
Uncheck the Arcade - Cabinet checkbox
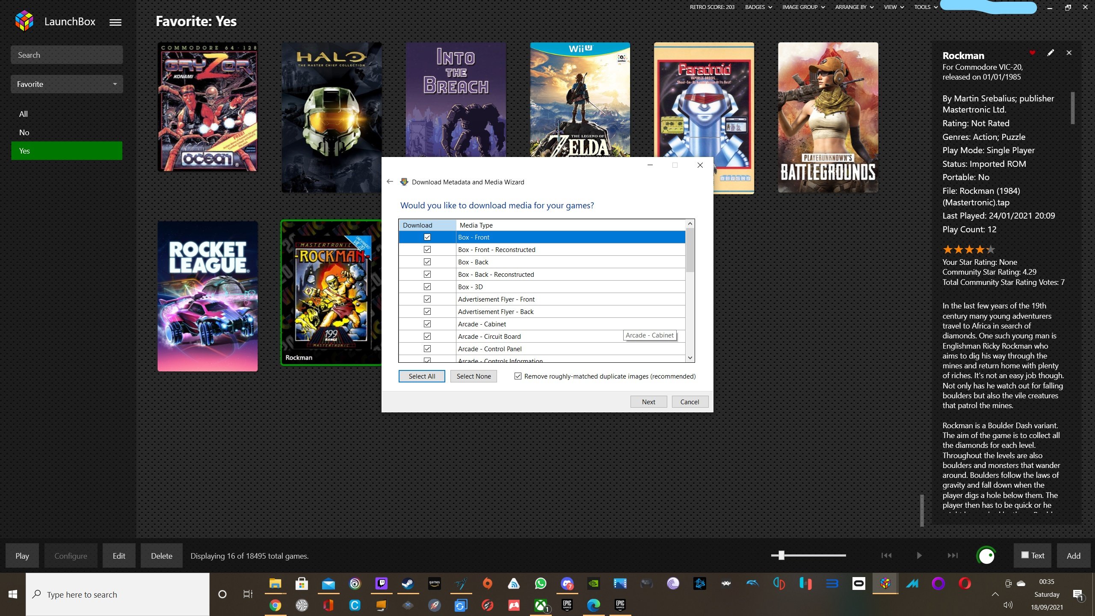(427, 324)
